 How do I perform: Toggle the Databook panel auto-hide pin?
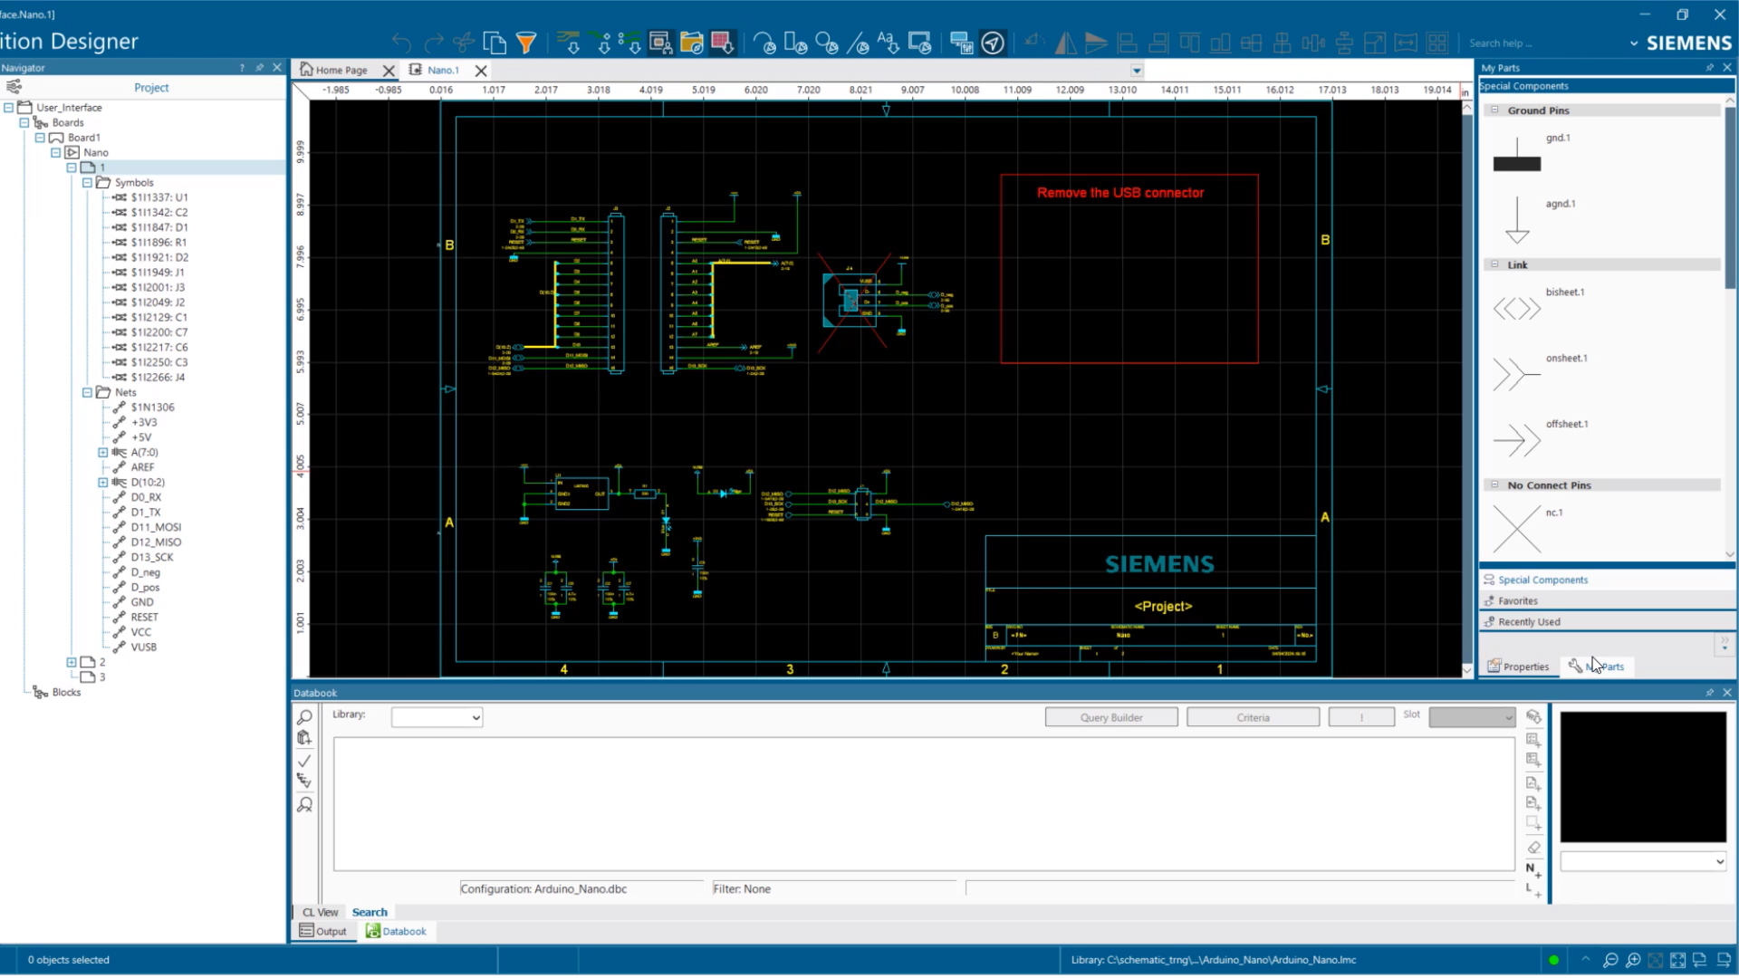1710,692
